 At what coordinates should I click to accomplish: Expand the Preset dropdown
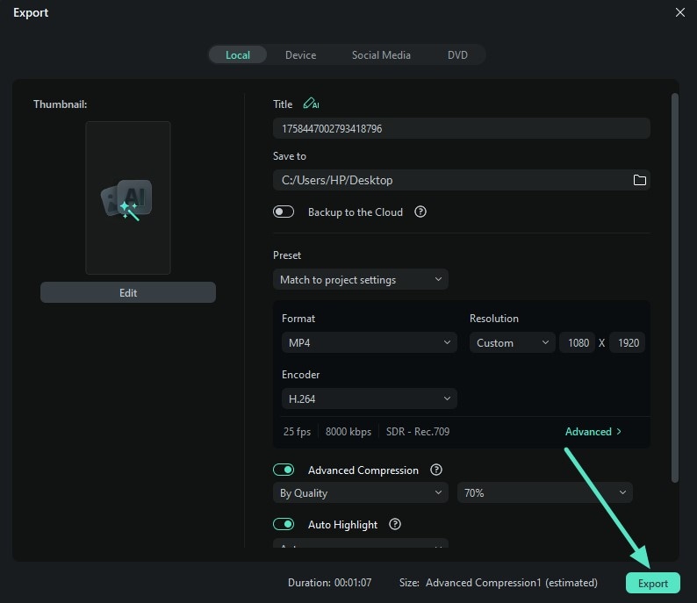point(361,279)
